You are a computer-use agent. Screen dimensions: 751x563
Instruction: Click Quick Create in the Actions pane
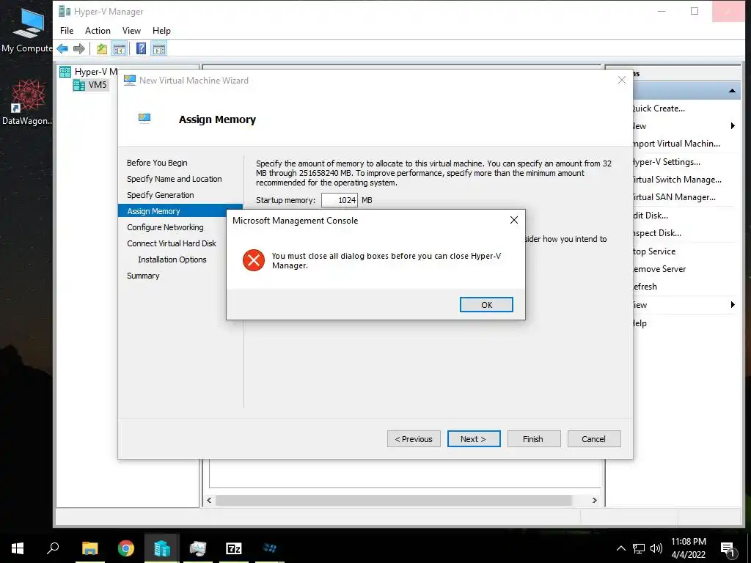[x=659, y=108]
